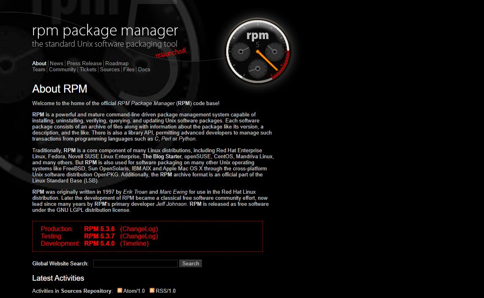Click the name 'Erik Troan'

point(135,192)
